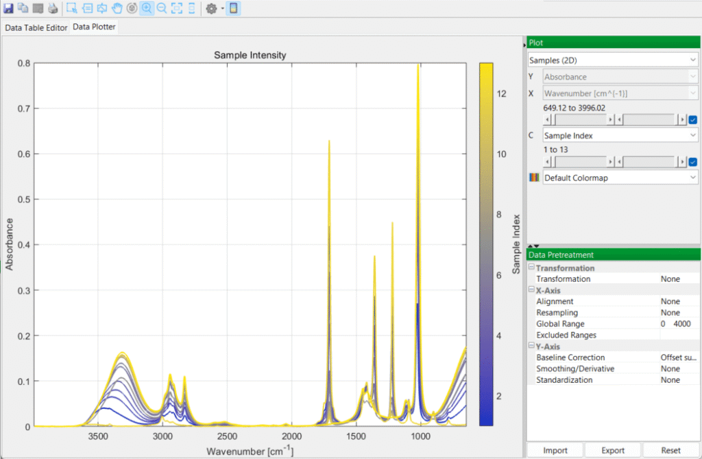Open the Sample Index color dropdown
Screen dimensions: 702x459
(x=620, y=136)
